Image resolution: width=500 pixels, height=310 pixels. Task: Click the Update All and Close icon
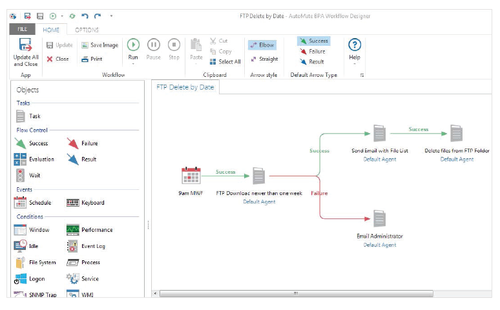click(26, 45)
